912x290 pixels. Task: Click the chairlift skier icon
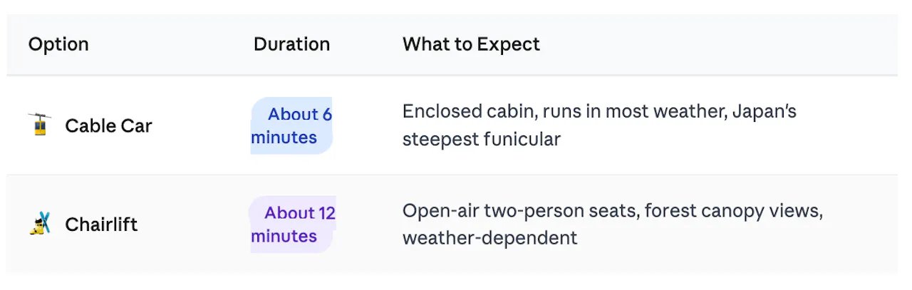pos(40,224)
